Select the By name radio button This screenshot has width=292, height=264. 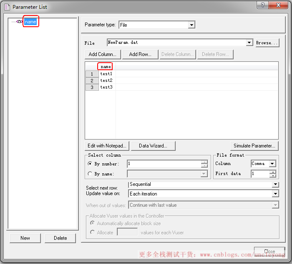pyautogui.click(x=90, y=174)
